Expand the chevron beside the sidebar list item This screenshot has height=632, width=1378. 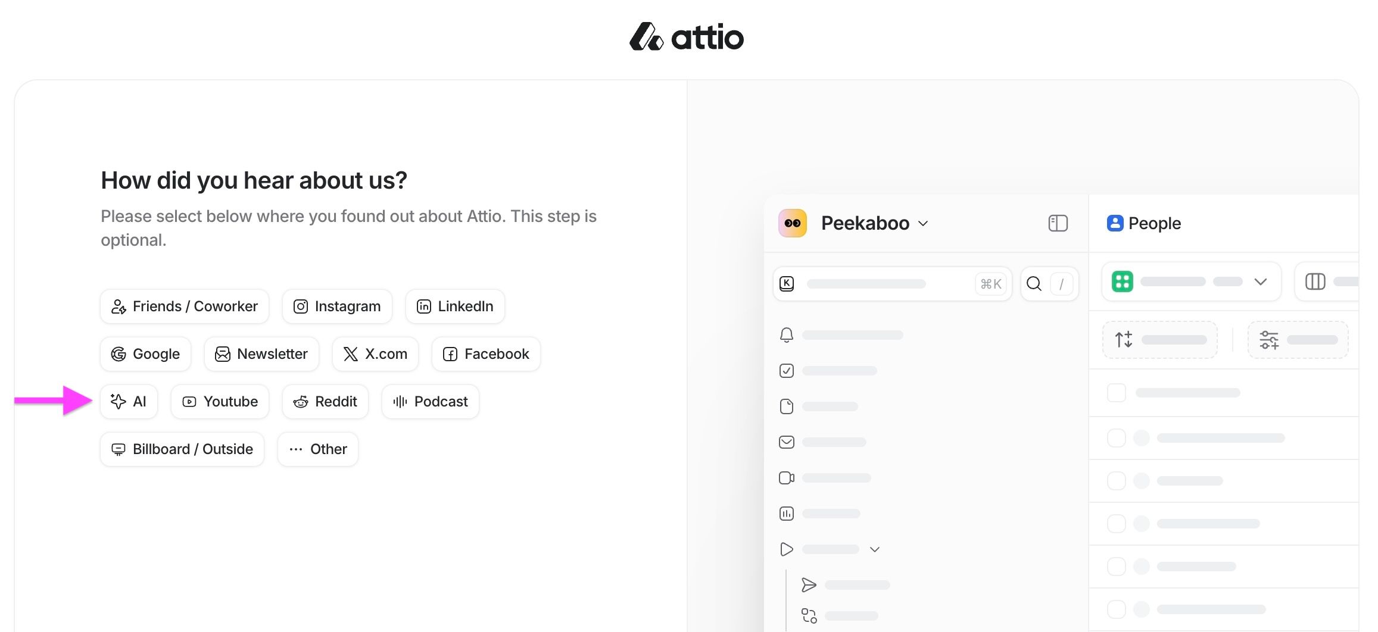click(875, 549)
